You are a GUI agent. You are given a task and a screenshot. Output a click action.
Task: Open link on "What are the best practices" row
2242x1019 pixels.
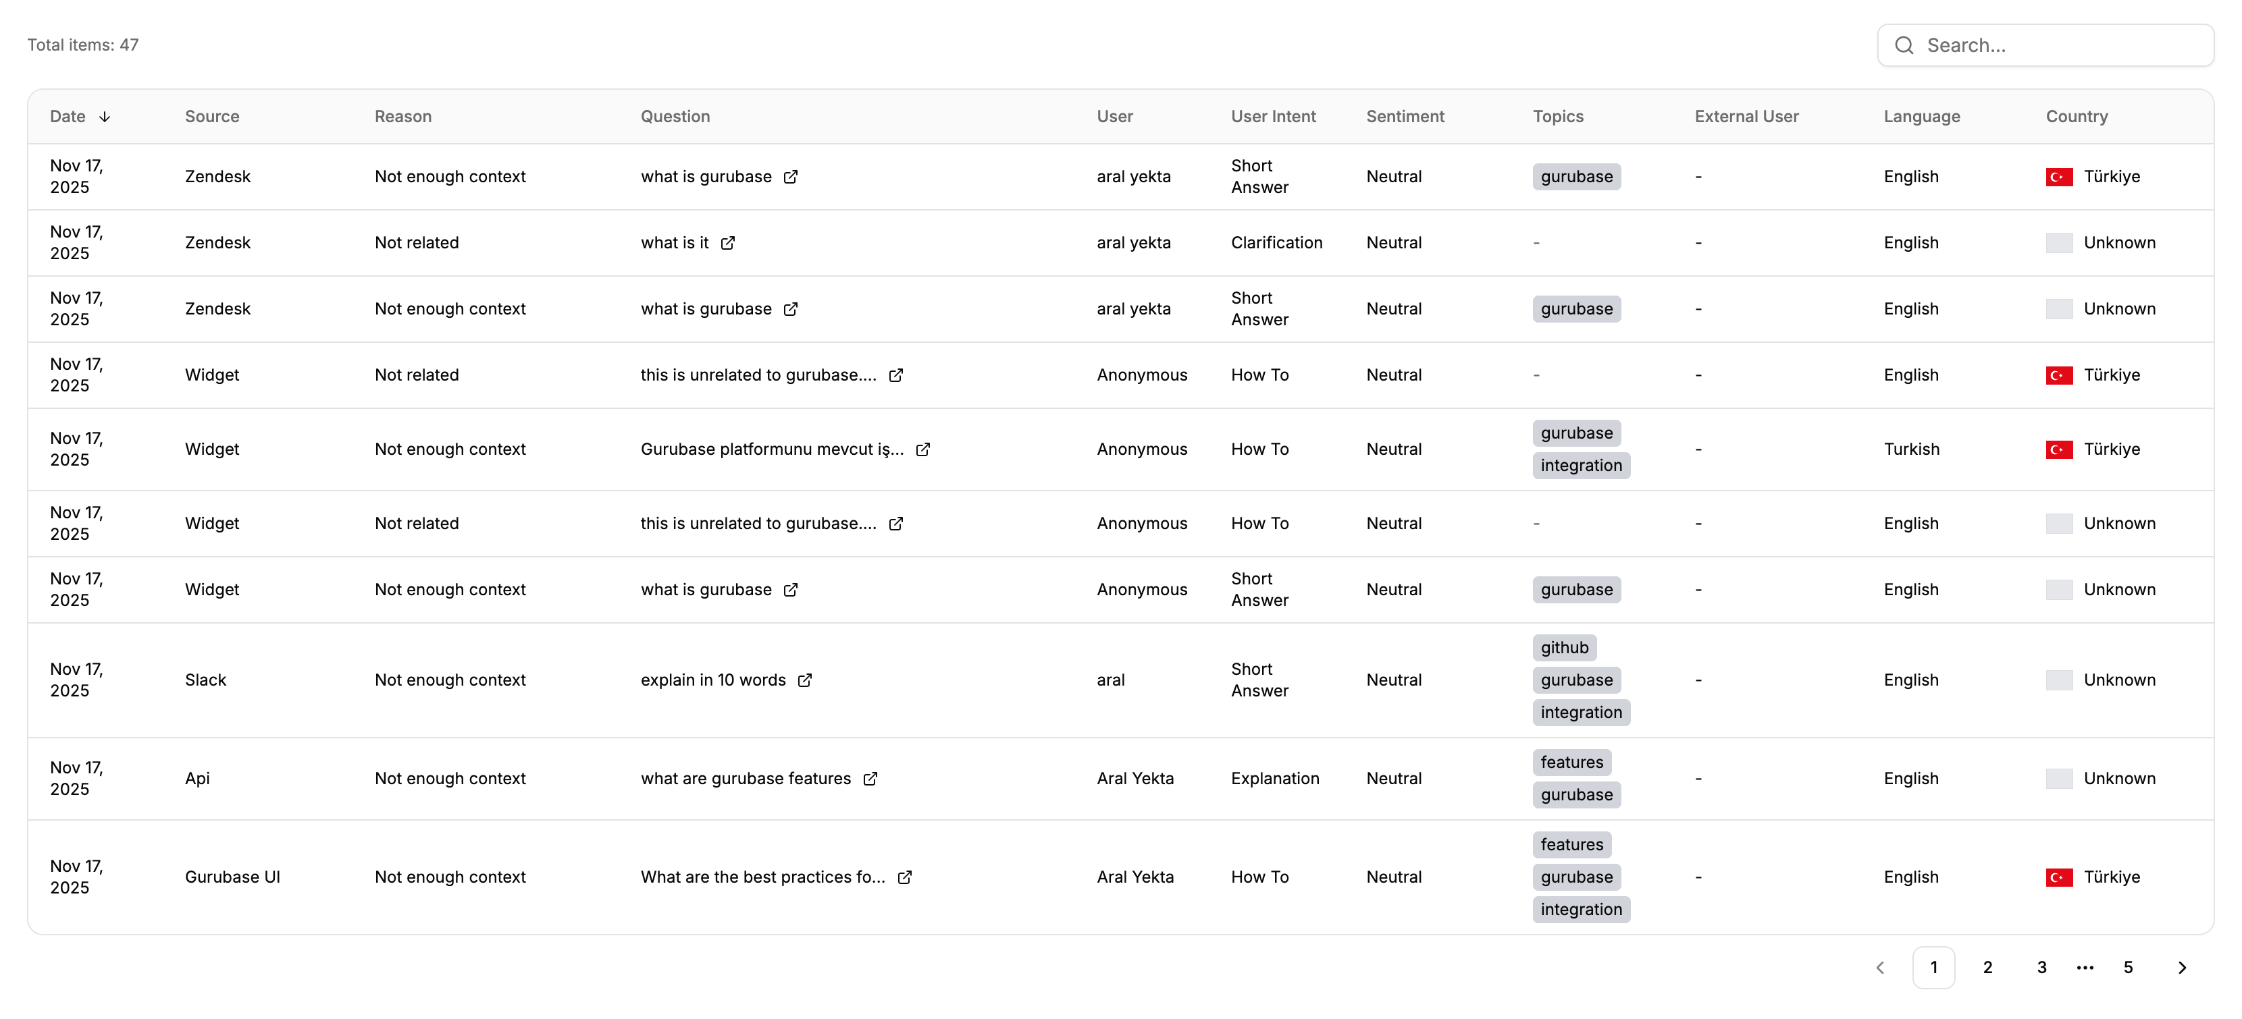(x=904, y=877)
